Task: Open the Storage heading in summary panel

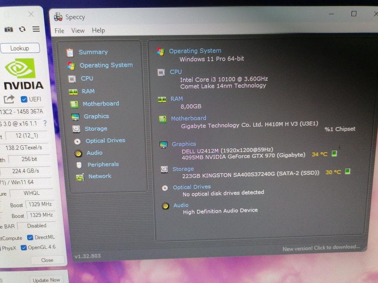Action: [183, 169]
